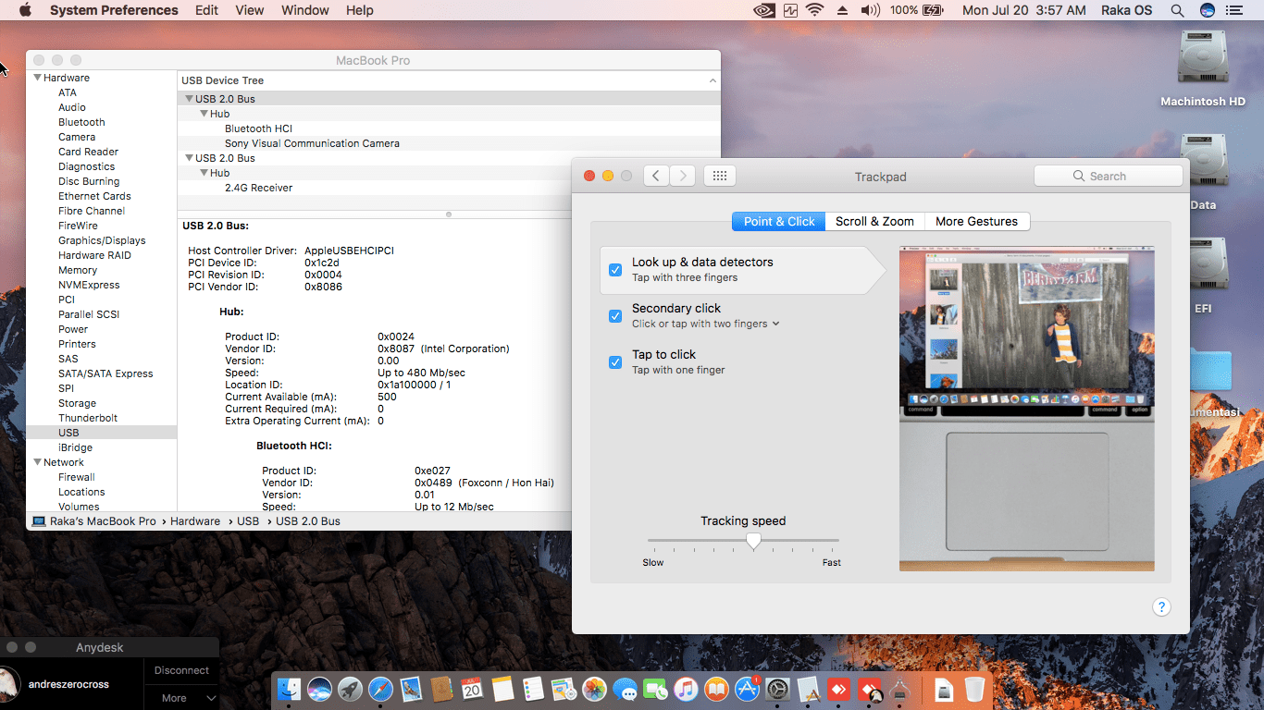1264x710 pixels.
Task: Click the Disconnect button in Anydesk
Action: 181,670
